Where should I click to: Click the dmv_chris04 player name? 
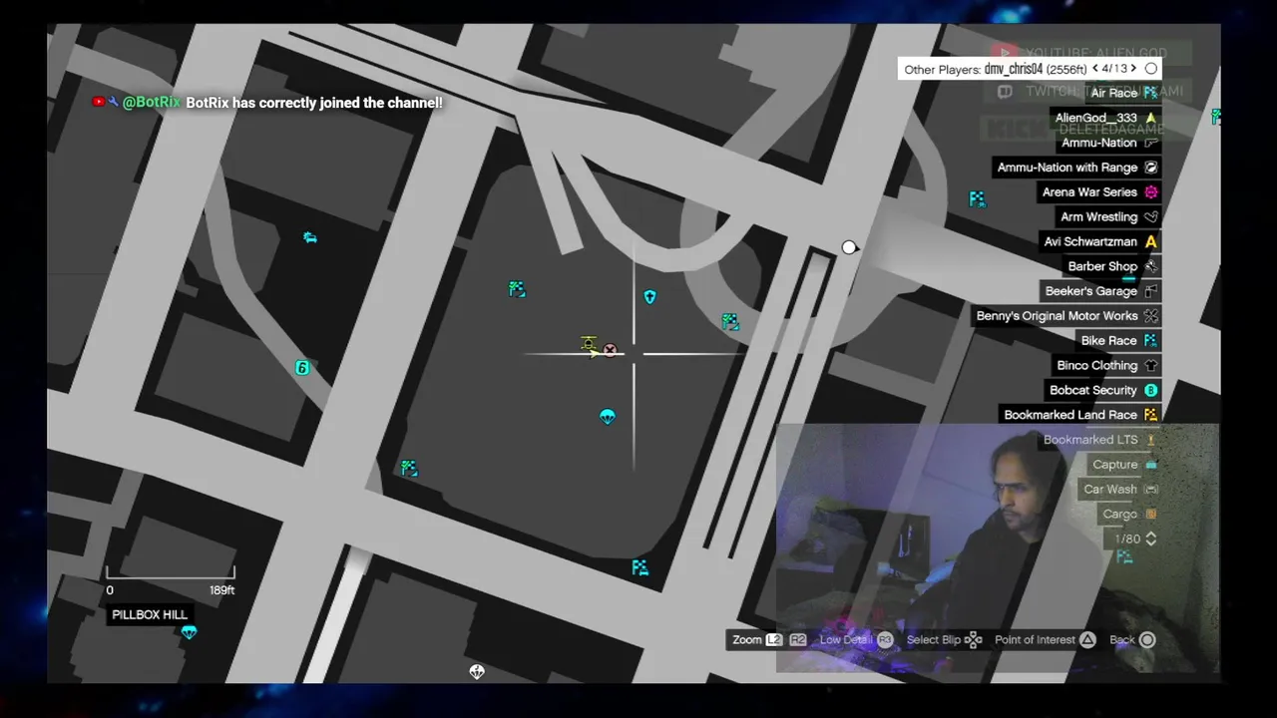[1014, 69]
